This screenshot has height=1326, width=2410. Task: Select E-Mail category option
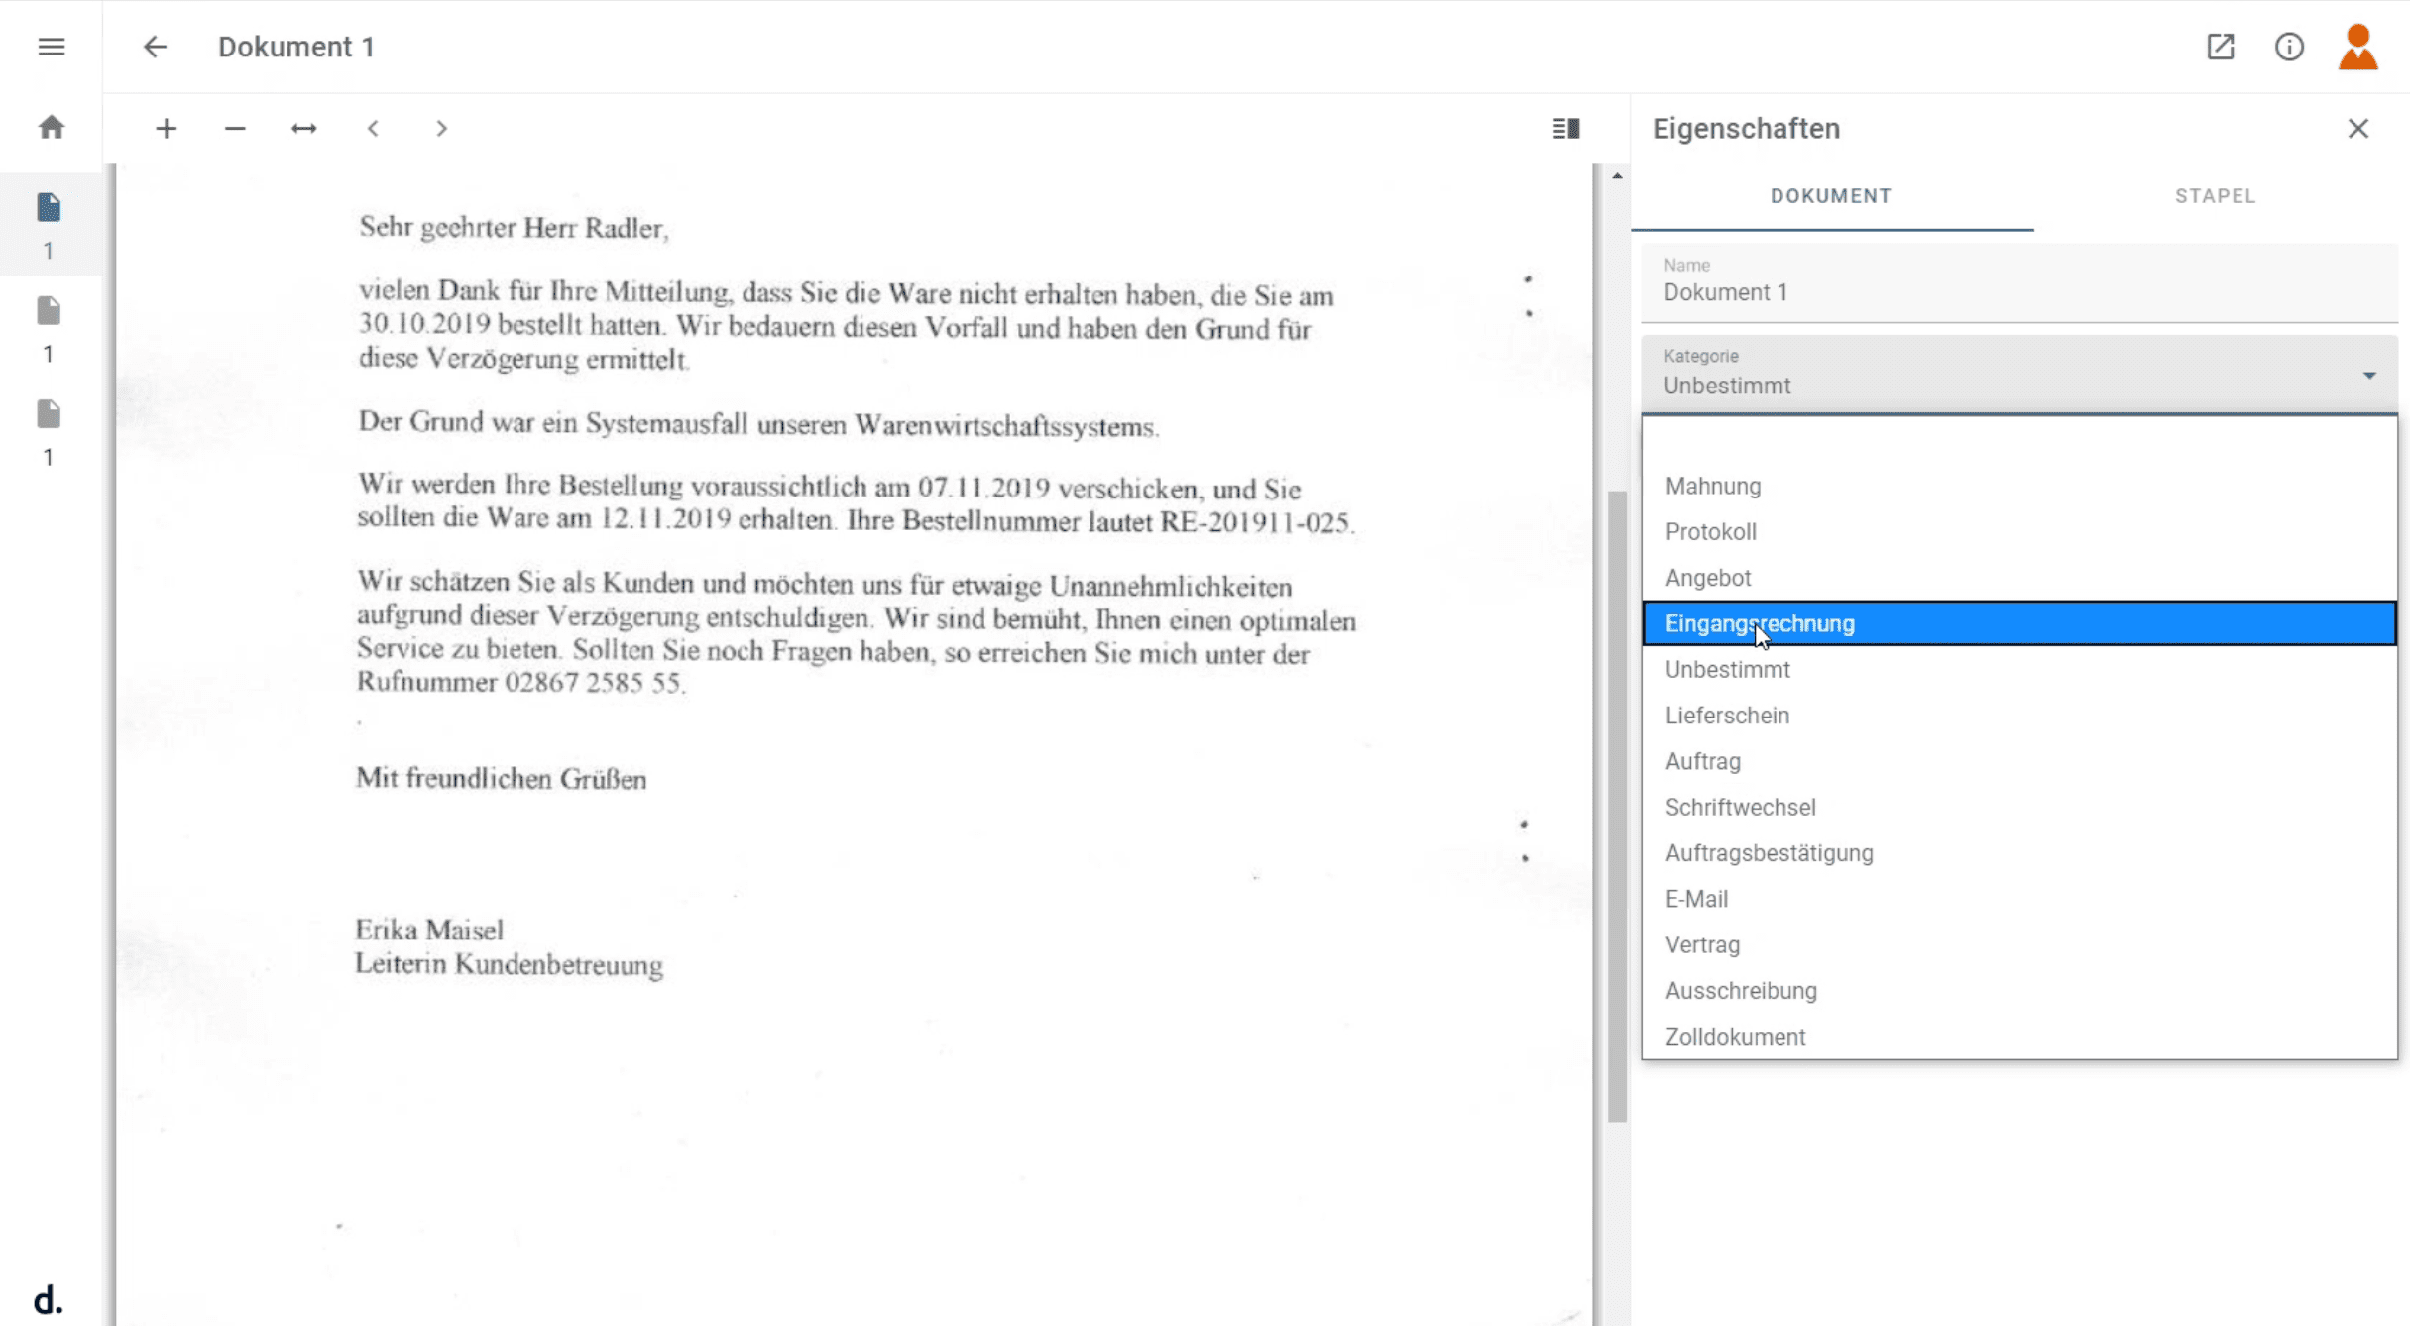pyautogui.click(x=2019, y=899)
